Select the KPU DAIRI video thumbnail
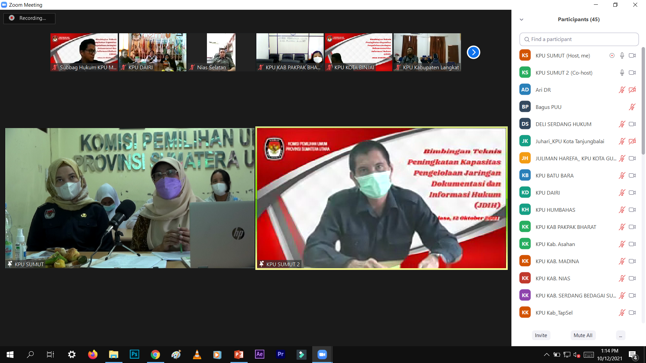This screenshot has width=646, height=363. (152, 52)
